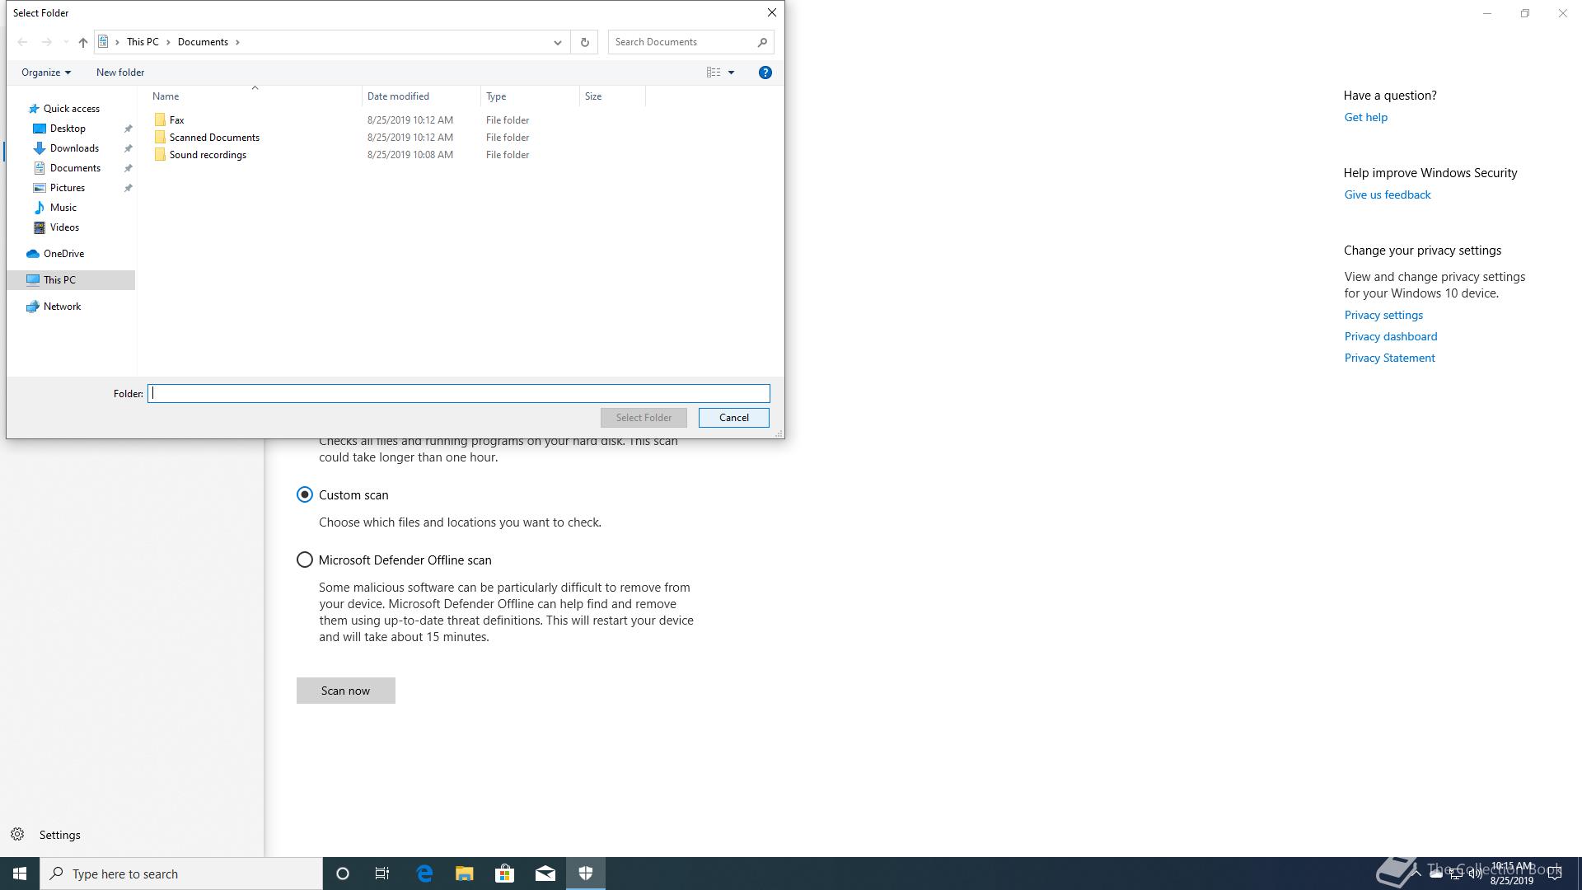
Task: Click the Folder name input field
Action: pos(458,393)
